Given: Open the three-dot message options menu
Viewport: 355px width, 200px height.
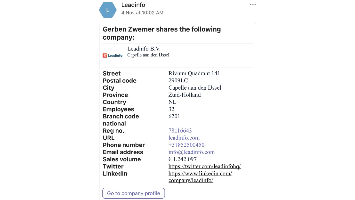Looking at the screenshot, I should coord(253,5).
